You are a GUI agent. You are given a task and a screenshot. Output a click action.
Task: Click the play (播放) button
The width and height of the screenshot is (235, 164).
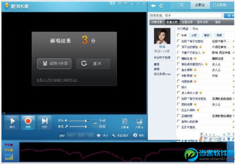click(12, 122)
